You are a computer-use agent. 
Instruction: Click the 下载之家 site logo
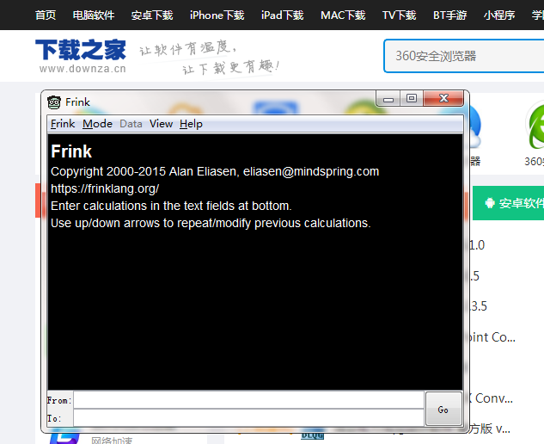[81, 56]
